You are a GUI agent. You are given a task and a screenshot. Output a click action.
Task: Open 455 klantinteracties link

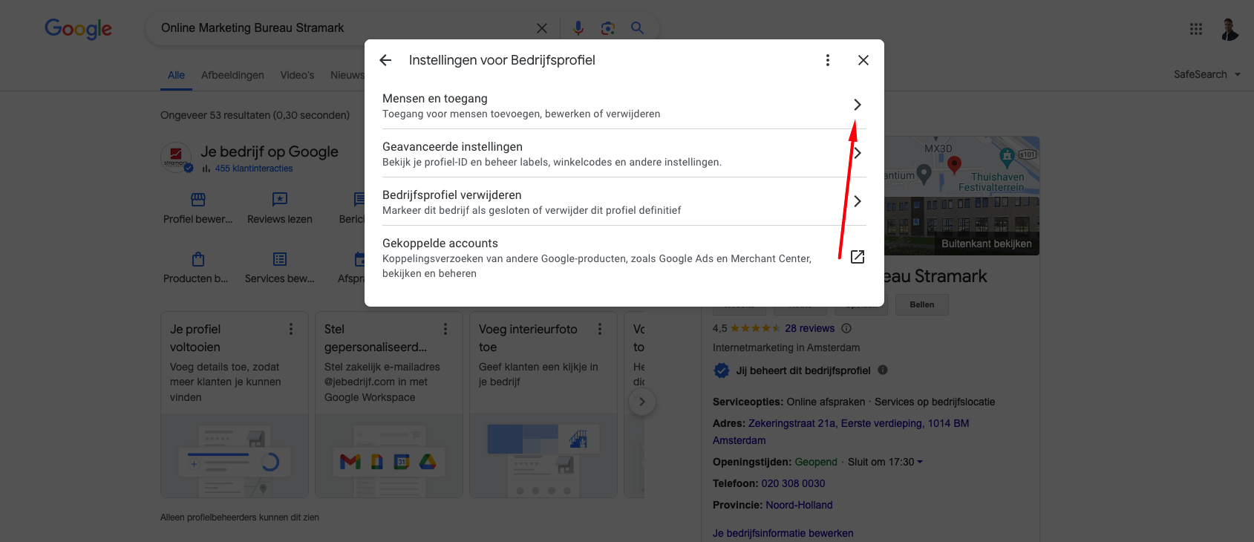[x=254, y=169]
